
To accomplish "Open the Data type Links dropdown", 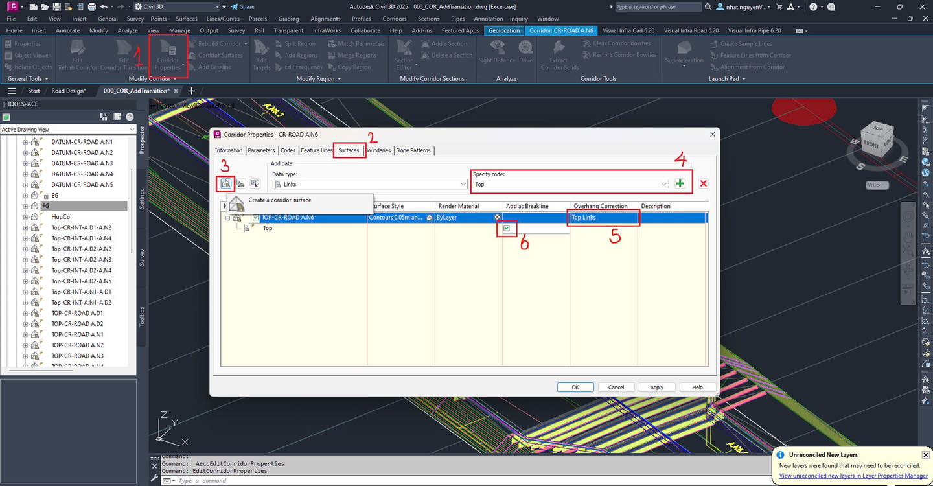I will [463, 185].
